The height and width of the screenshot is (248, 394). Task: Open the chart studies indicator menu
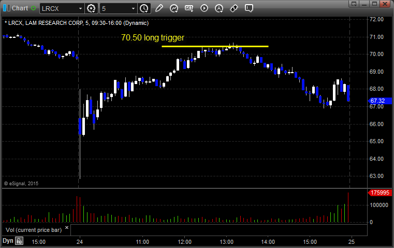pos(173,8)
